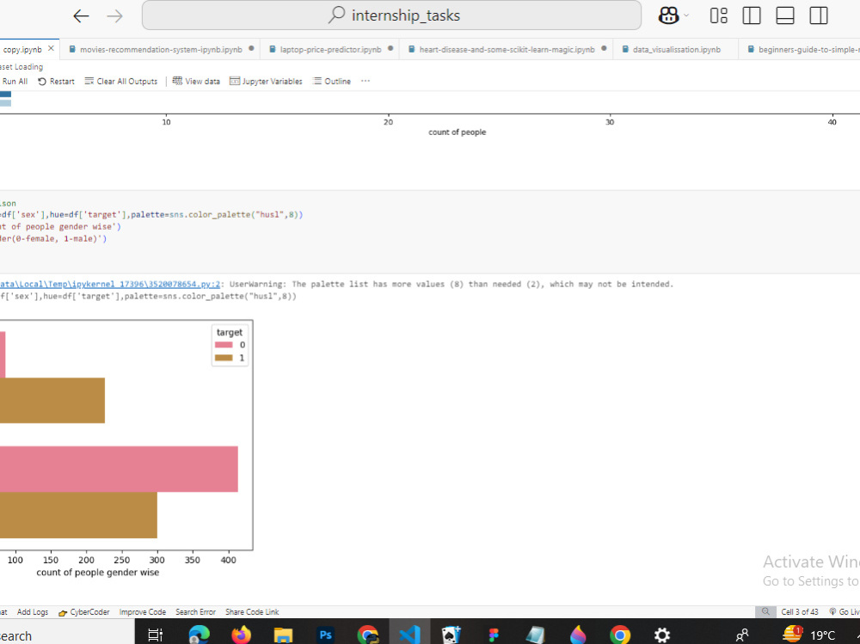Click Cell 3 of 43 indicator
860x644 pixels.
click(799, 611)
